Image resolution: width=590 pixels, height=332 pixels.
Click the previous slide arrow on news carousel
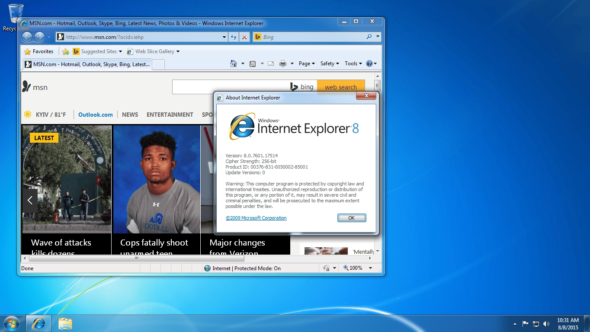tap(30, 200)
